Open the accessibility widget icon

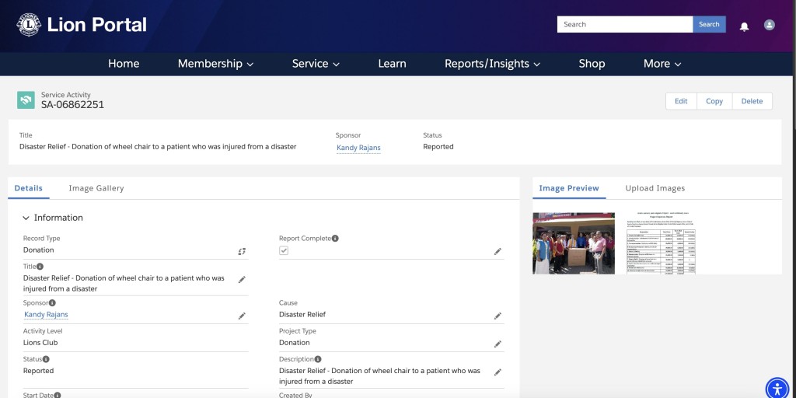tap(777, 389)
